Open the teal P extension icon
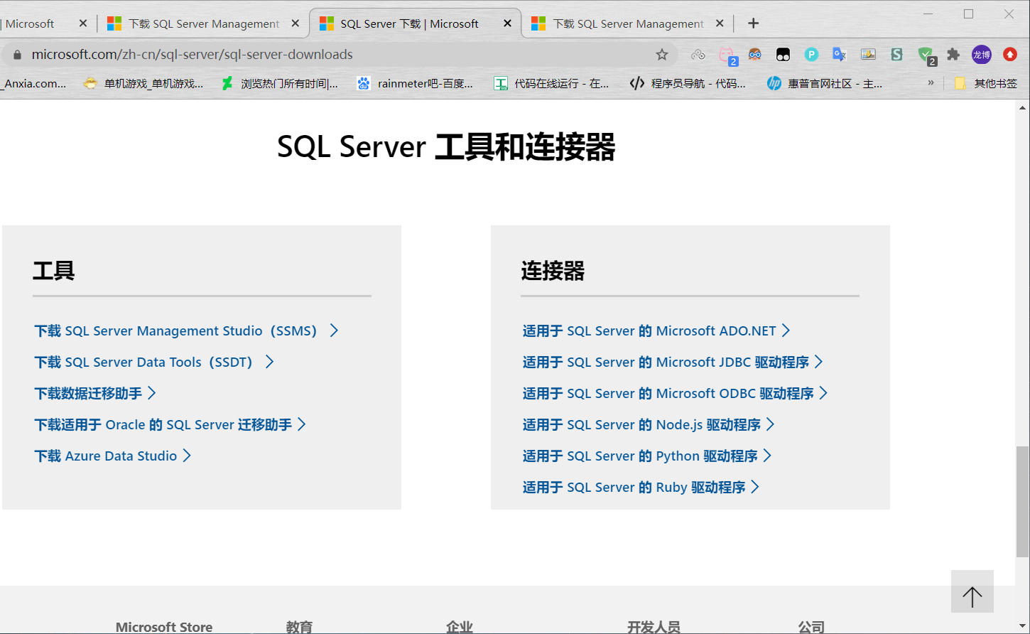The width and height of the screenshot is (1030, 634). 811,54
